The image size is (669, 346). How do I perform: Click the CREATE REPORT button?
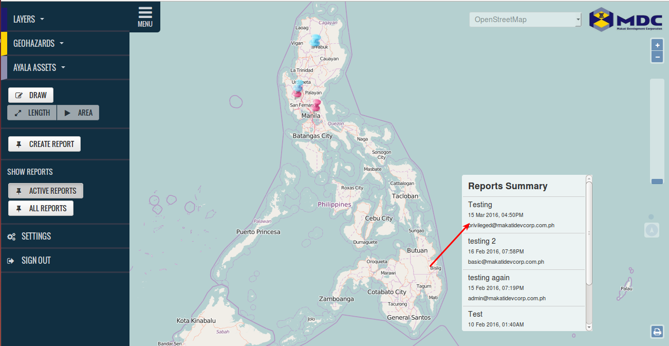[x=45, y=144]
